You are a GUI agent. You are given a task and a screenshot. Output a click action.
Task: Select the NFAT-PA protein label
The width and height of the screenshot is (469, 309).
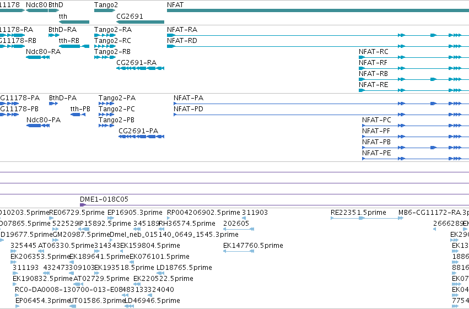pos(188,98)
